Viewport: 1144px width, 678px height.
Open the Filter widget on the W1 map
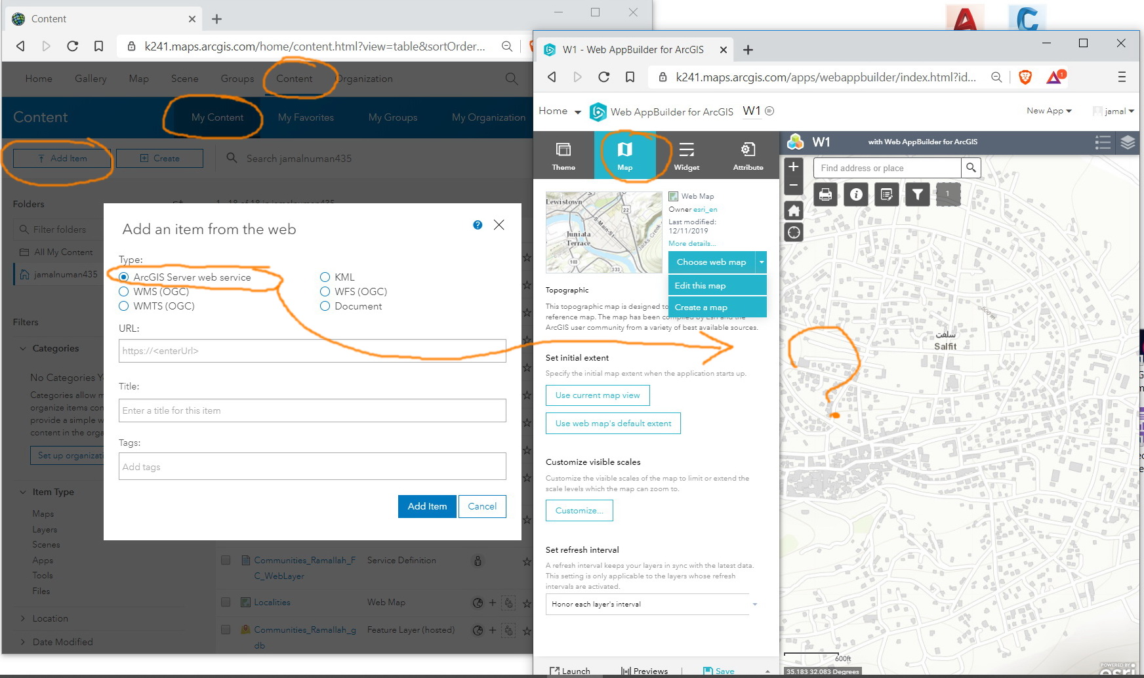click(918, 194)
